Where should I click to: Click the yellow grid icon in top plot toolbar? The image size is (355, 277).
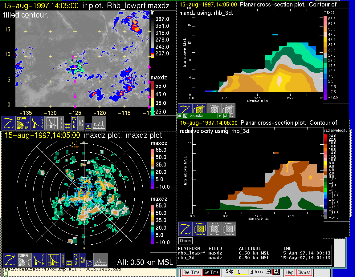(x=67, y=126)
